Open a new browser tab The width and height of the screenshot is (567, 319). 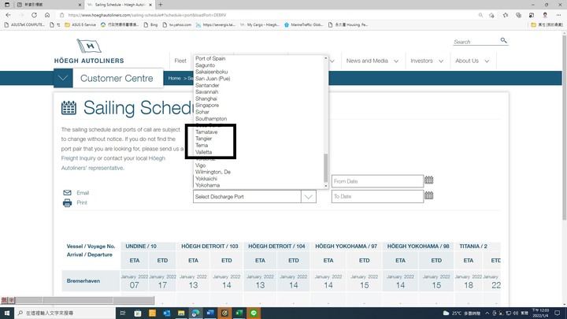(x=161, y=5)
